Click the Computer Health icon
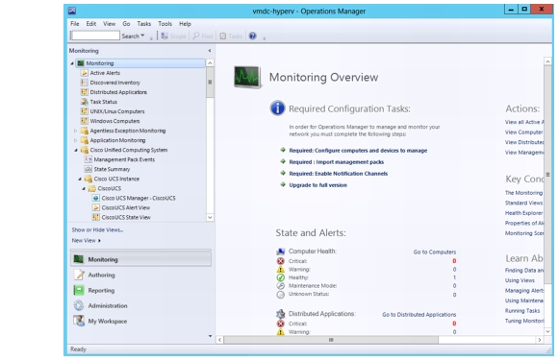558x360 pixels. (280, 252)
